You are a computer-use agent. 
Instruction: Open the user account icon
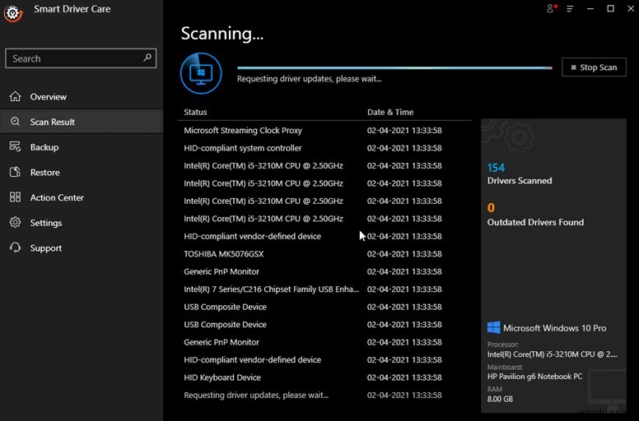coord(551,9)
